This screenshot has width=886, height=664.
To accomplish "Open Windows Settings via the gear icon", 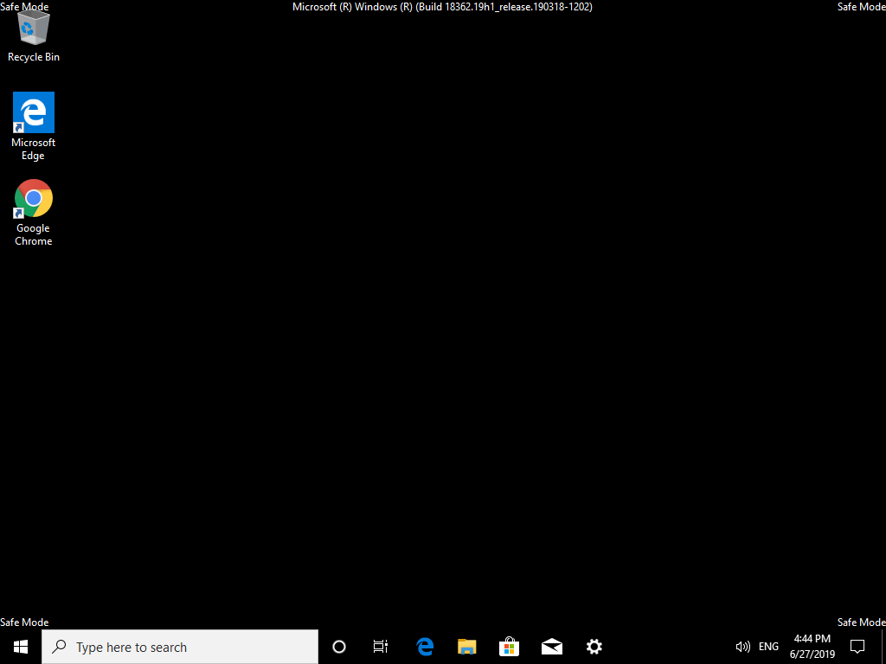I will tap(594, 646).
